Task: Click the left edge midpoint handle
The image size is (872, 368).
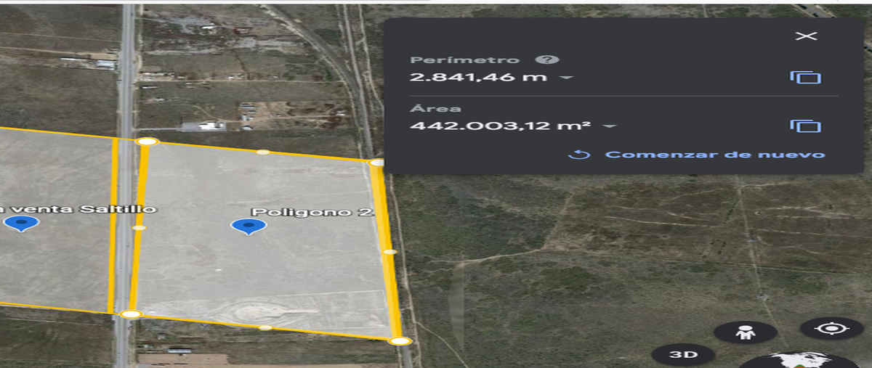Action: [139, 228]
